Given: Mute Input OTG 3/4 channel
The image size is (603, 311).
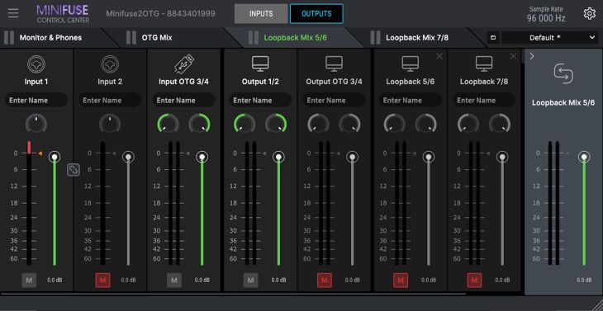Looking at the screenshot, I should pos(174,280).
